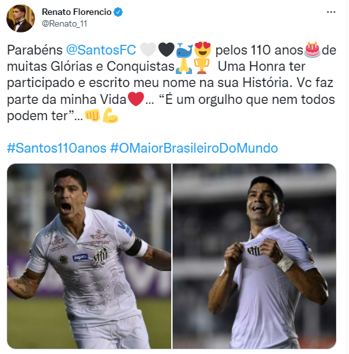Open the Renato Florencio display name
Viewport: 349px width, 354px height.
[77, 12]
